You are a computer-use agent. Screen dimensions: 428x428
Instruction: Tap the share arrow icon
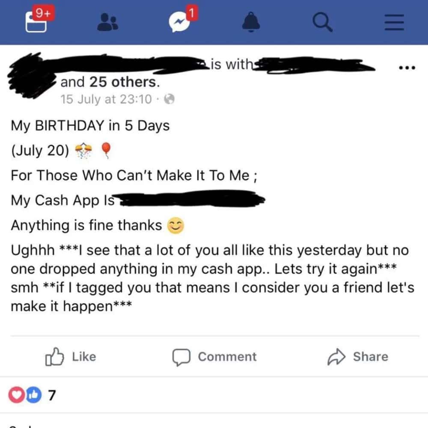[x=336, y=357]
